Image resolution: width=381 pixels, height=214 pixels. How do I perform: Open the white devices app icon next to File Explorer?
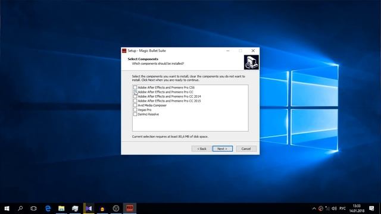tap(75, 209)
